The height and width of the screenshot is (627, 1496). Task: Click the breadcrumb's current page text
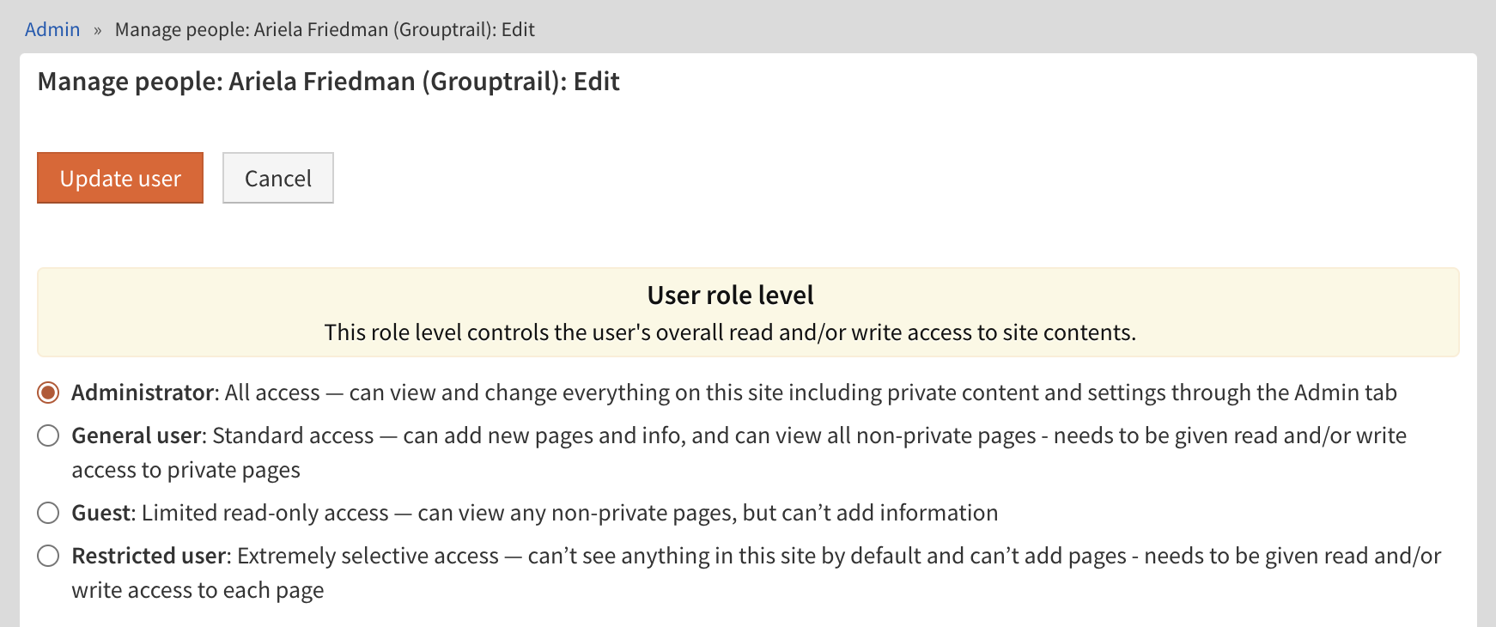(325, 30)
